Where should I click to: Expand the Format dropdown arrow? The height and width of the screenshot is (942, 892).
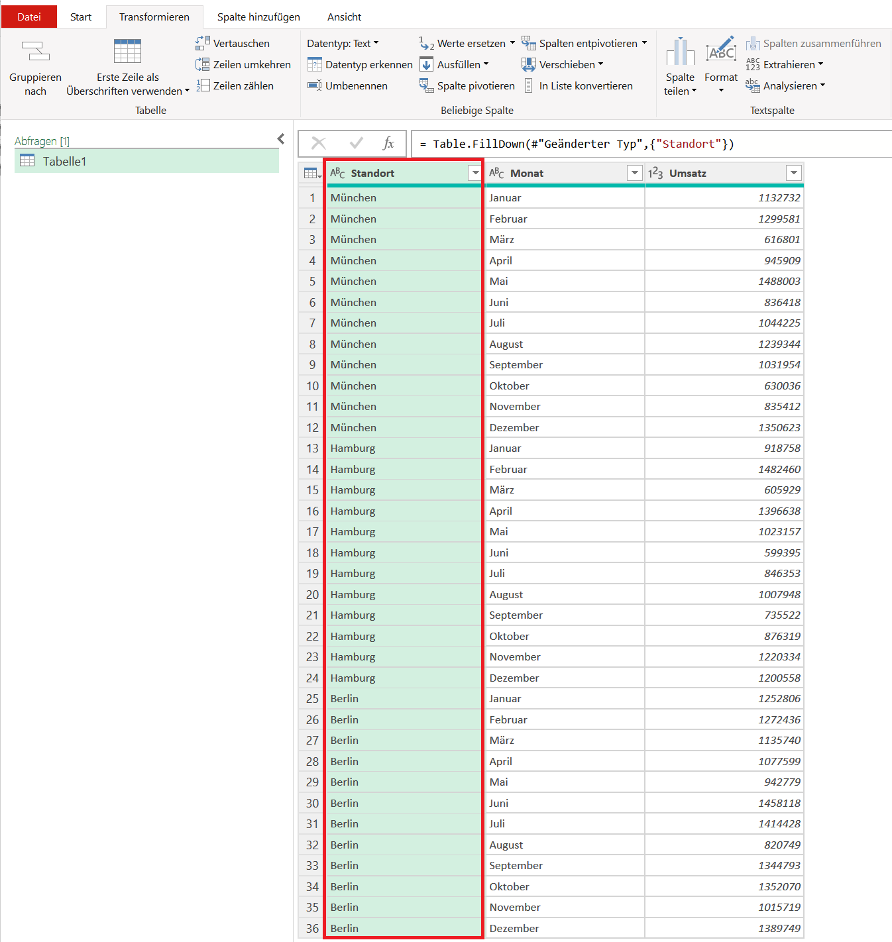(721, 91)
